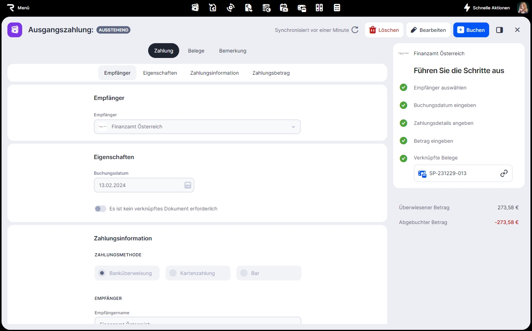532x331 pixels.
Task: Open the main Menü
Action: (18, 8)
